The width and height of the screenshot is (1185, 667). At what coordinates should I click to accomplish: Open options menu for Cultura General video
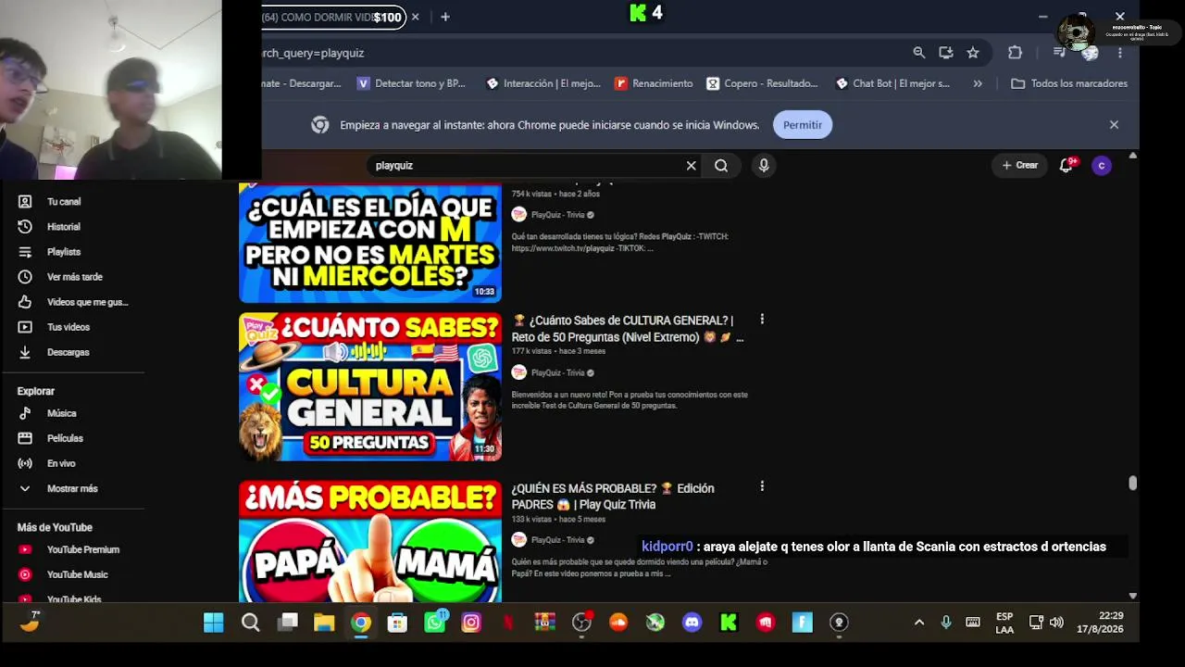pyautogui.click(x=762, y=319)
